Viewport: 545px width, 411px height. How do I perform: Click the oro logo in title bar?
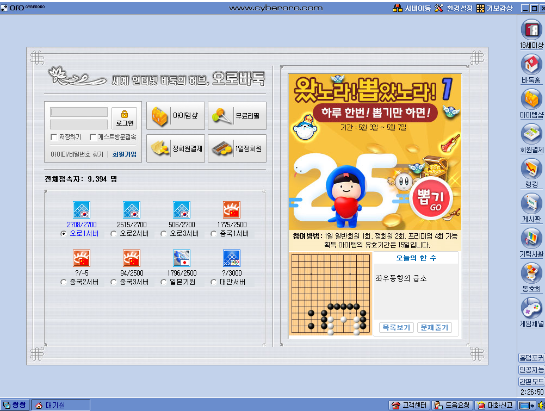pyautogui.click(x=23, y=7)
